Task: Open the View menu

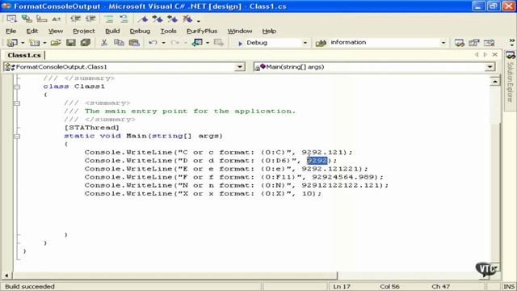Action: point(56,31)
